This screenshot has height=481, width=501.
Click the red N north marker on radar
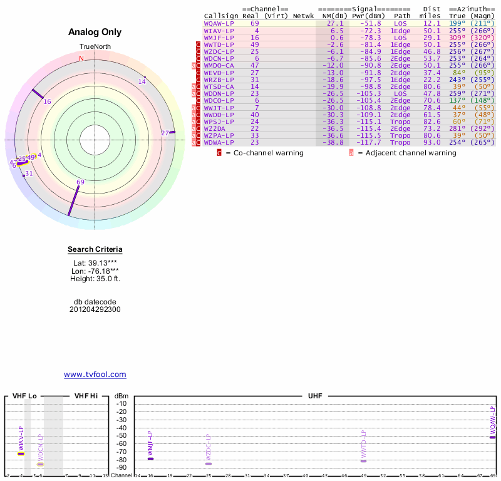point(81,58)
